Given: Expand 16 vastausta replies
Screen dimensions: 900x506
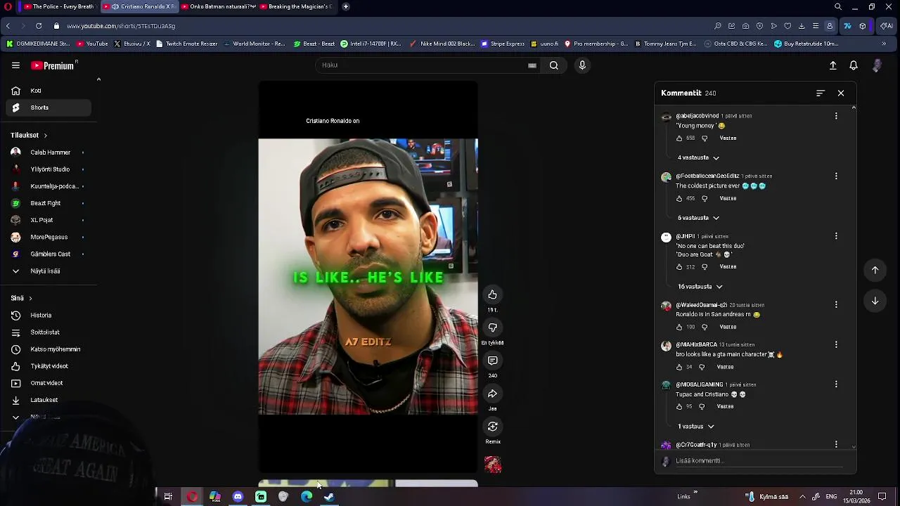Looking at the screenshot, I should 700,287.
